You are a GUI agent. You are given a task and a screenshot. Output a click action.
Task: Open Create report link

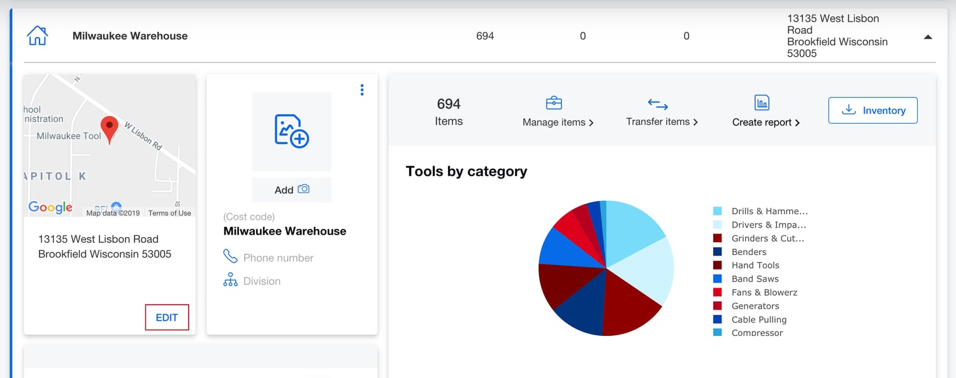[x=766, y=122]
